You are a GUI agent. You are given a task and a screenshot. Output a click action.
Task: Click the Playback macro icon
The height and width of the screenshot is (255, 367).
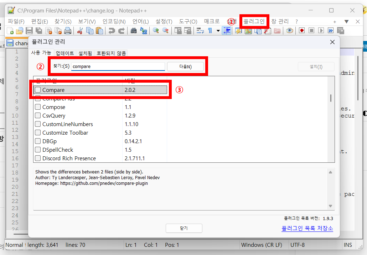321,31
